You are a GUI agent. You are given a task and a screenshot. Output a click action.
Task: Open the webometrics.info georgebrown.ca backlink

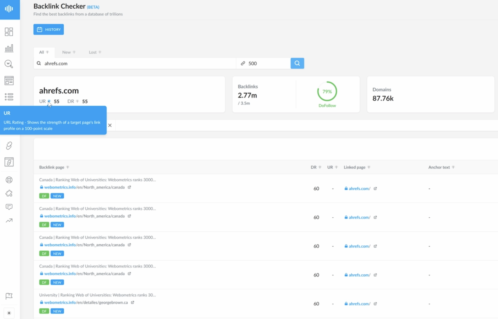(x=86, y=302)
